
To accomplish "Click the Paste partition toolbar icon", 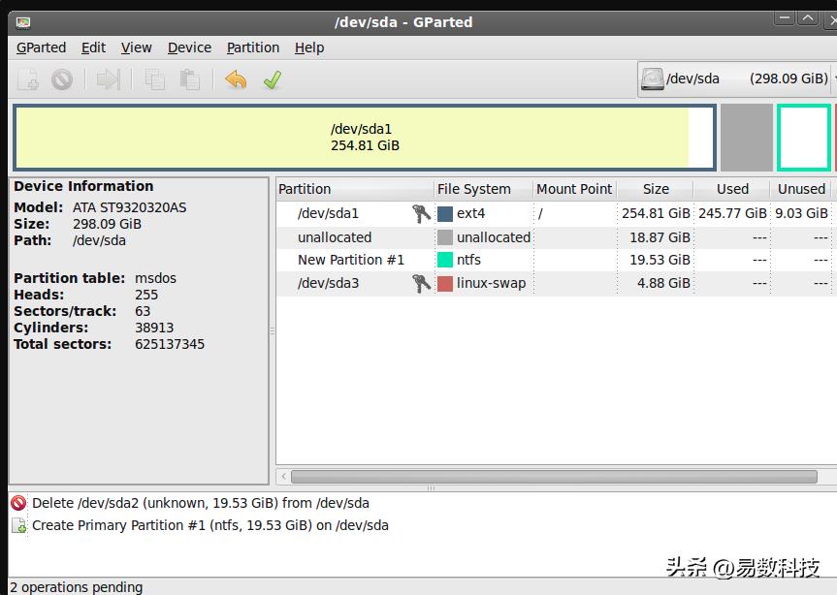I will coord(190,79).
